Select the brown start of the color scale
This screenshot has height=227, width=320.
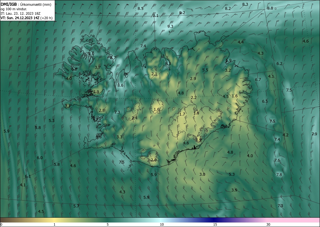coord(6,220)
